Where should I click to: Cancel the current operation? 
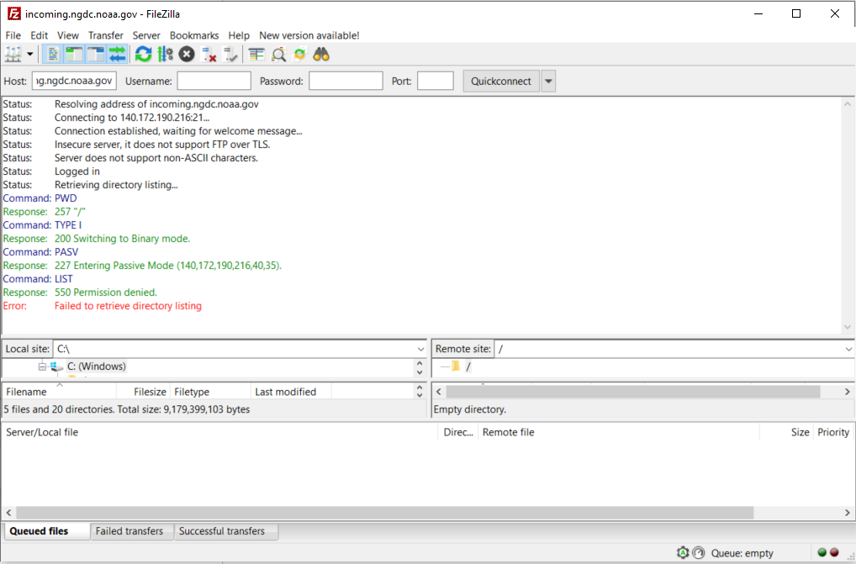point(187,55)
